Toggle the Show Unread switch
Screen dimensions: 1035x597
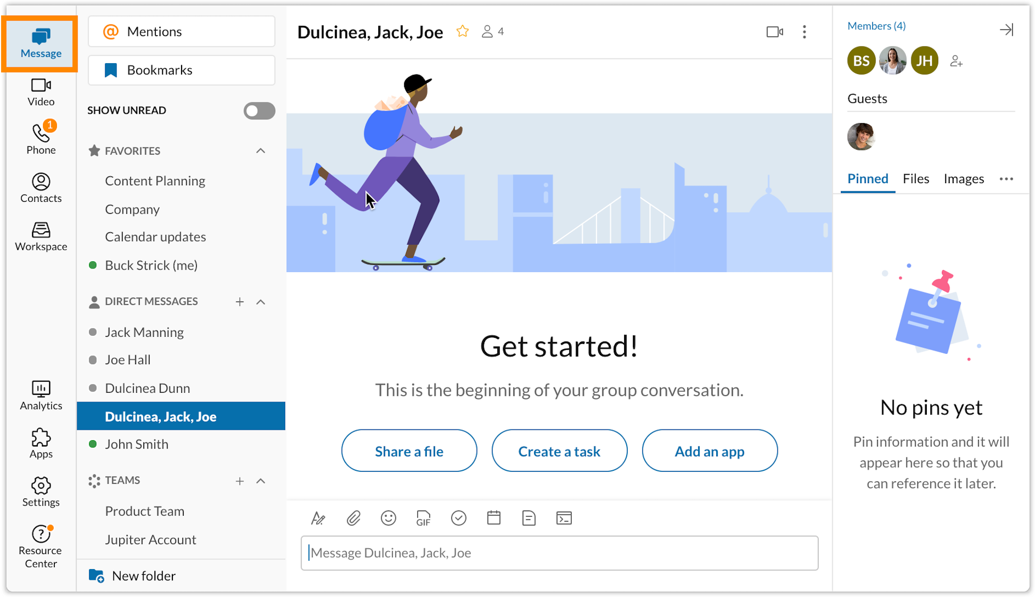[259, 110]
